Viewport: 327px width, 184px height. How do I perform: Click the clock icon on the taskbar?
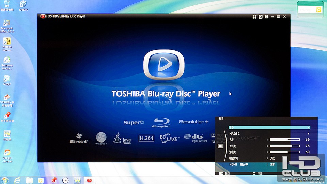(x=65, y=180)
